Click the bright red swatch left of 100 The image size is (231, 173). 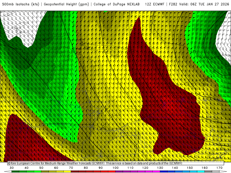point(112,172)
